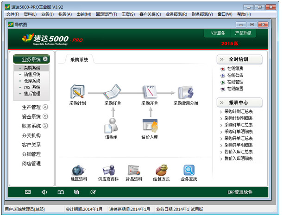Click the mail envelope icon in bottom bar

[x=28, y=192]
